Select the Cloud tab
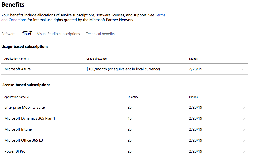Image resolution: width=254 pixels, height=163 pixels. 27,34
